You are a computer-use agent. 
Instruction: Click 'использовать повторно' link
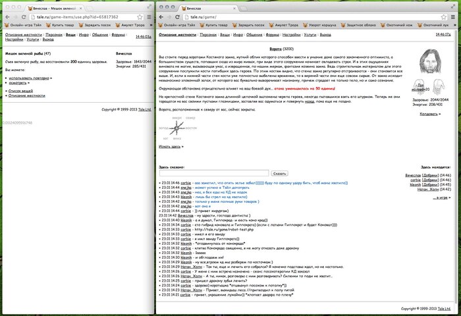click(x=29, y=78)
